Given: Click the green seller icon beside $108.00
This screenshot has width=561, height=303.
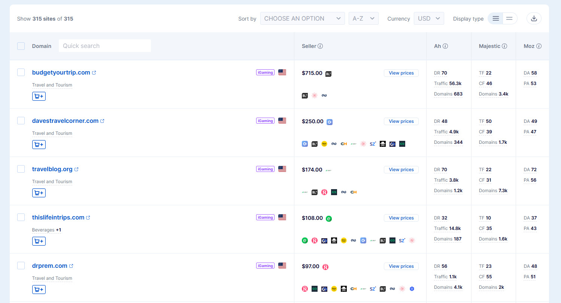Looking at the screenshot, I should 329,218.
